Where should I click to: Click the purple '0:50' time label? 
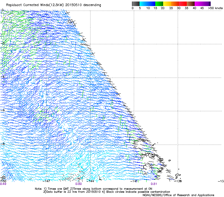click(x=79, y=184)
